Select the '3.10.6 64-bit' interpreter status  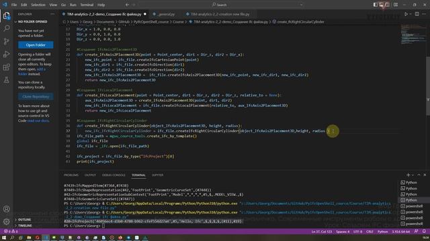point(400,232)
